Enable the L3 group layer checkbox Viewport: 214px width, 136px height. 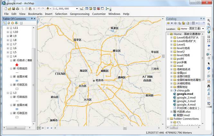[x=11, y=93]
